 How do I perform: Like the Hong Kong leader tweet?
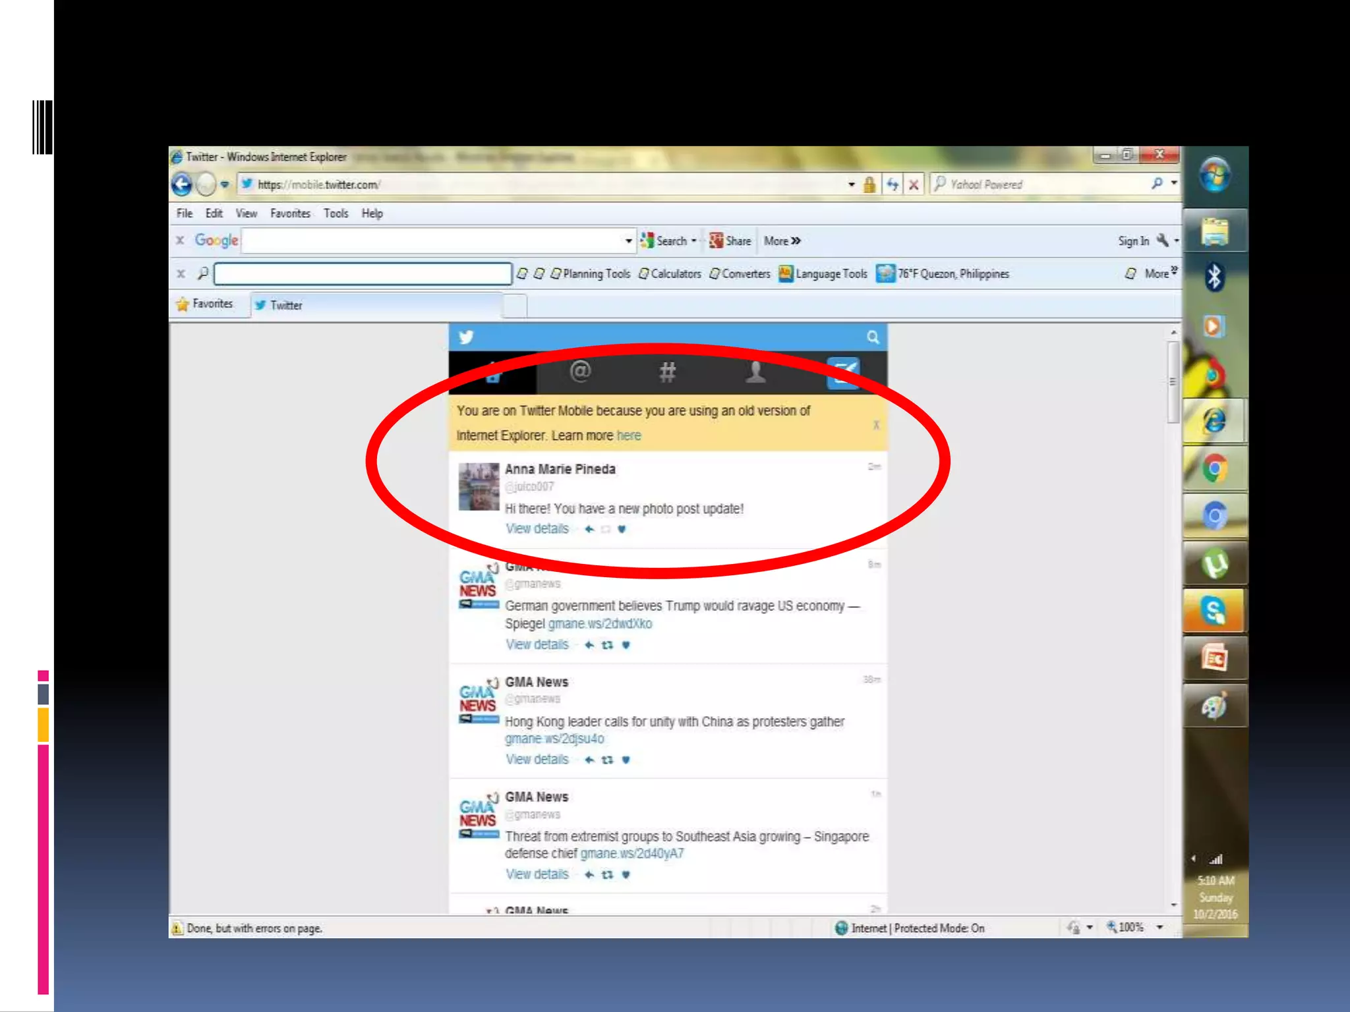point(626,760)
